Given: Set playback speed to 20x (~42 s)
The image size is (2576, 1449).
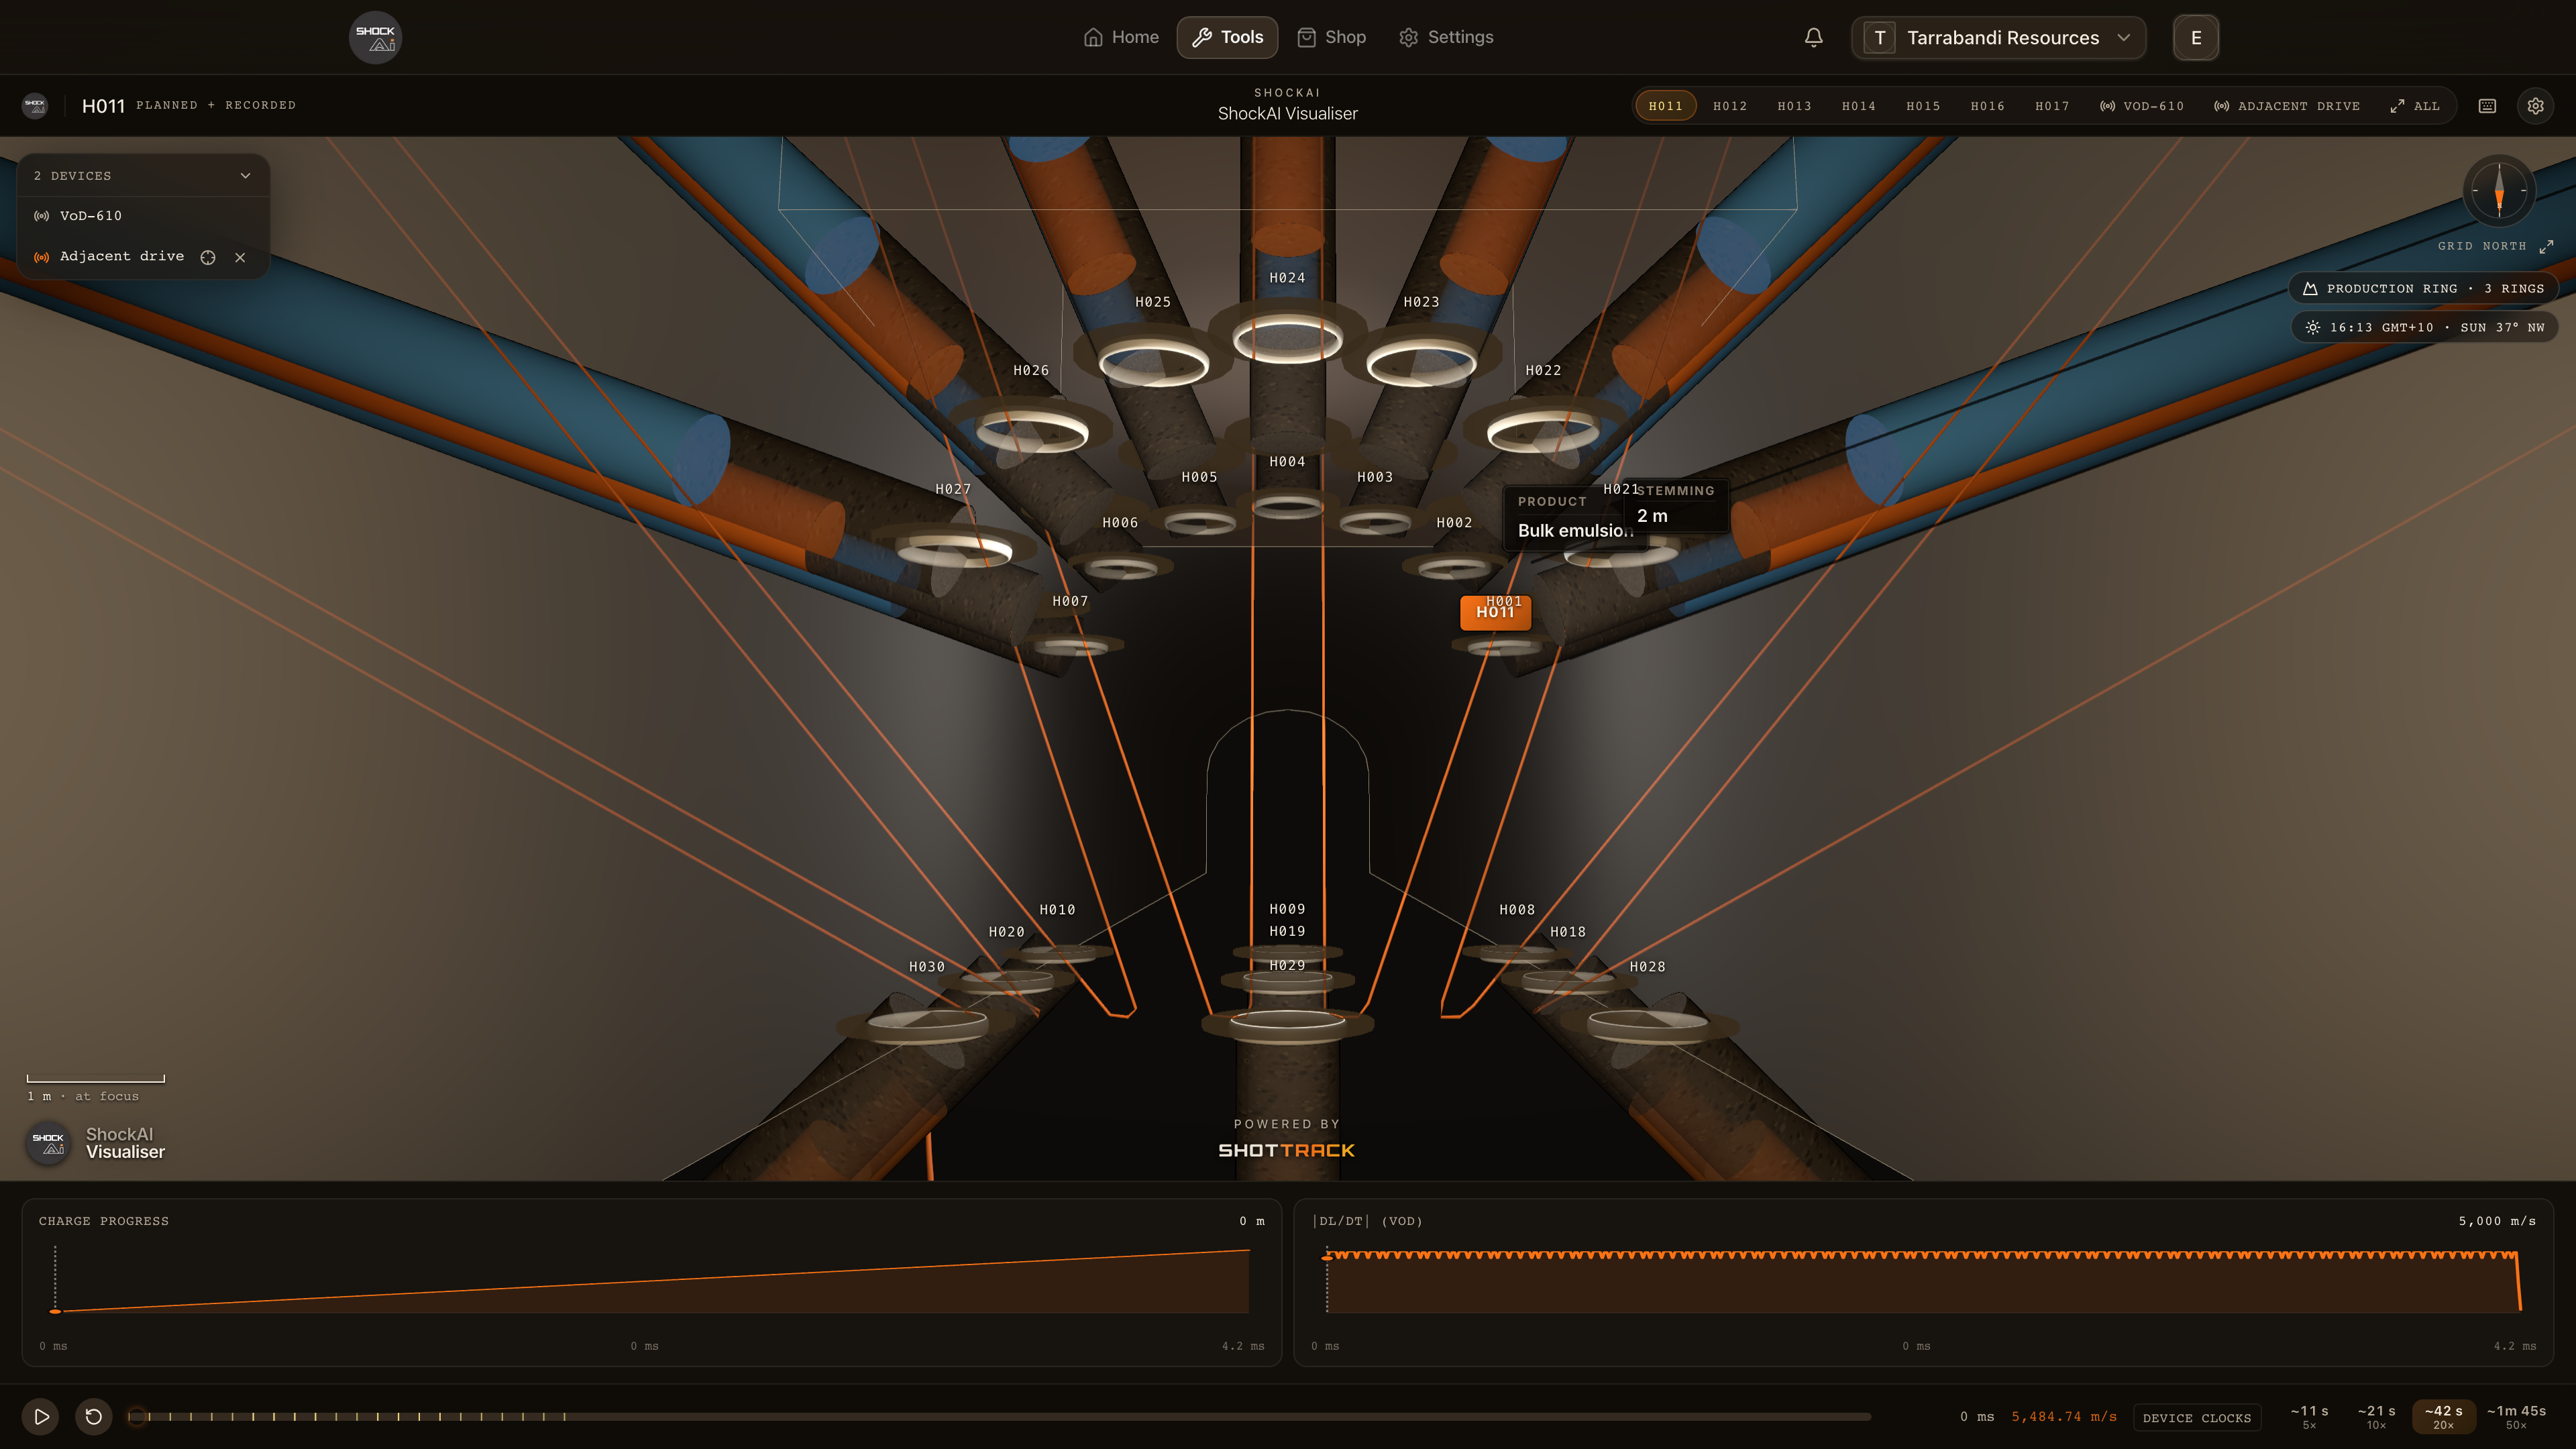Looking at the screenshot, I should point(2443,1416).
